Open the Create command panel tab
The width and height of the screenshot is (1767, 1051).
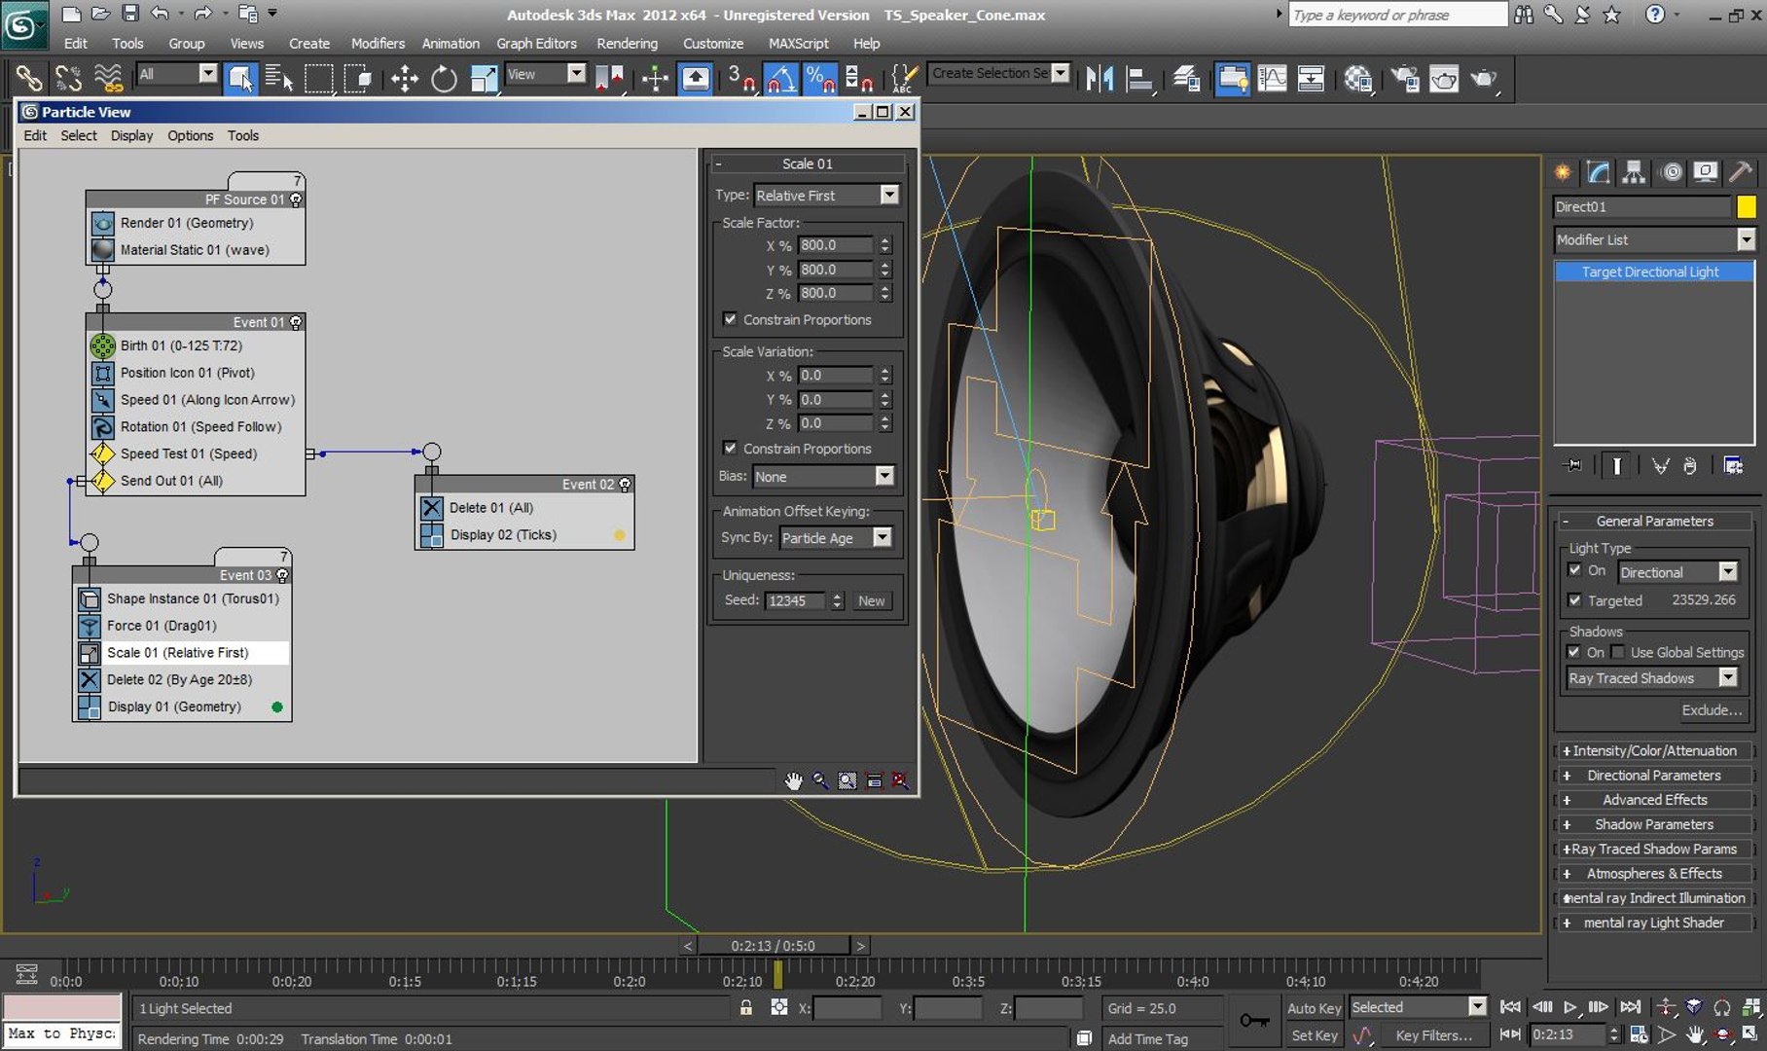(1563, 172)
